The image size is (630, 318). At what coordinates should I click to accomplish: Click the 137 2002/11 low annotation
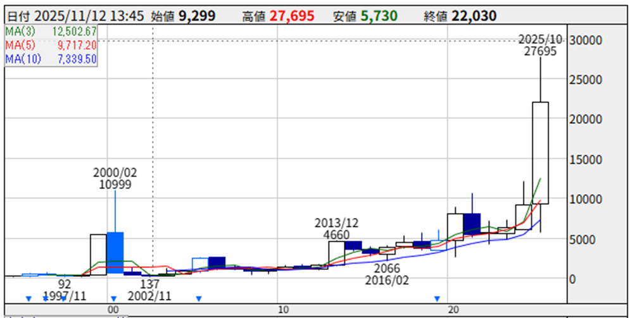(x=150, y=290)
